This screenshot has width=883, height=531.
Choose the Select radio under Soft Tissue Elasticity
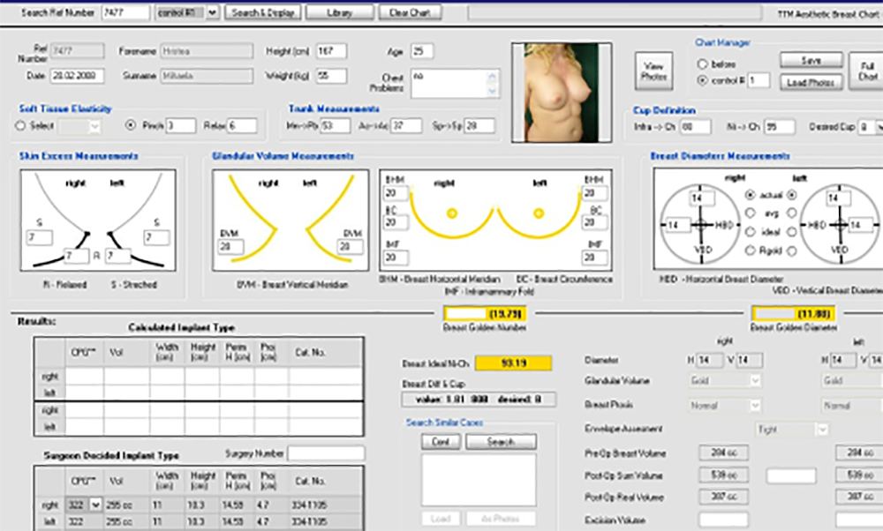(20, 126)
